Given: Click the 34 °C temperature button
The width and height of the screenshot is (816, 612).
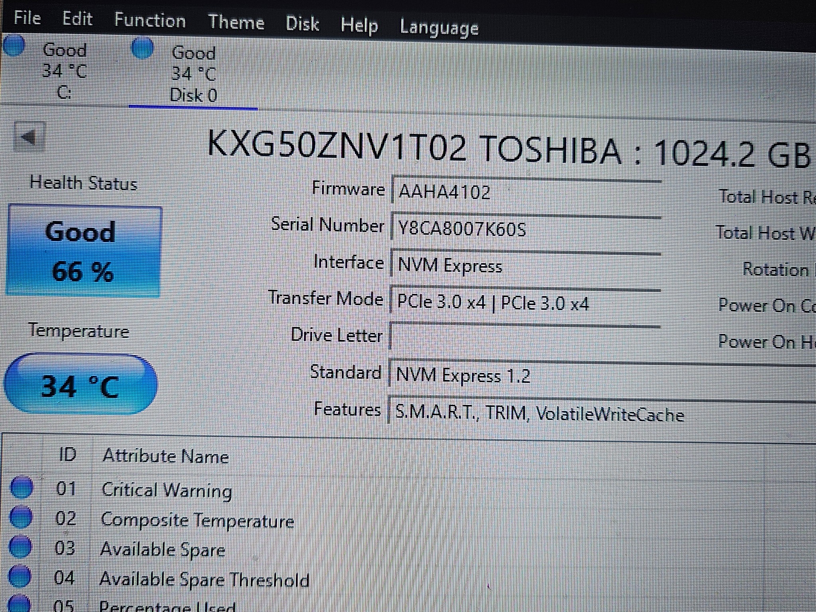Looking at the screenshot, I should 80,384.
